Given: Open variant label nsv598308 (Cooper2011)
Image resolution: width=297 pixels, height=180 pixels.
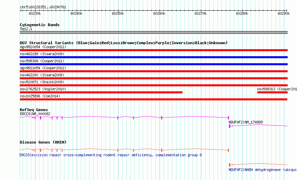Looking at the screenshot, I should 42,61.
